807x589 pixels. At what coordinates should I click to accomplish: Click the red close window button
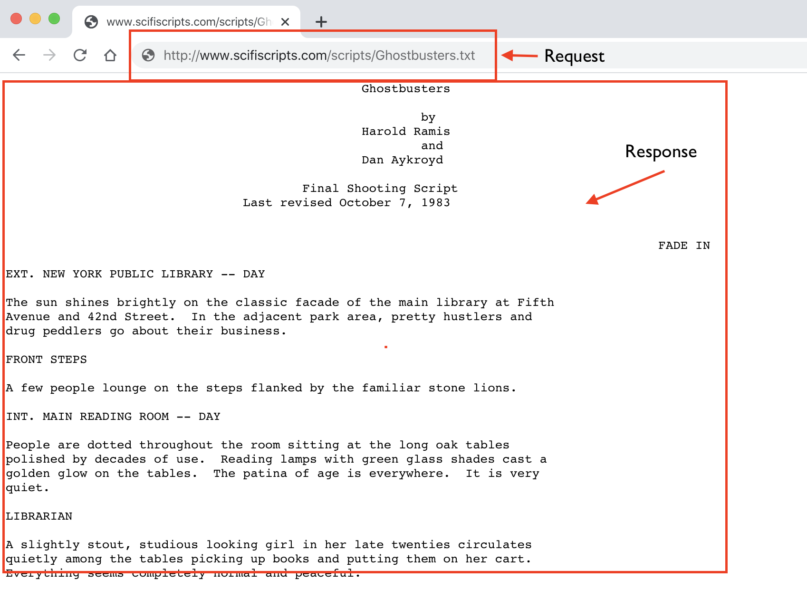[16, 19]
